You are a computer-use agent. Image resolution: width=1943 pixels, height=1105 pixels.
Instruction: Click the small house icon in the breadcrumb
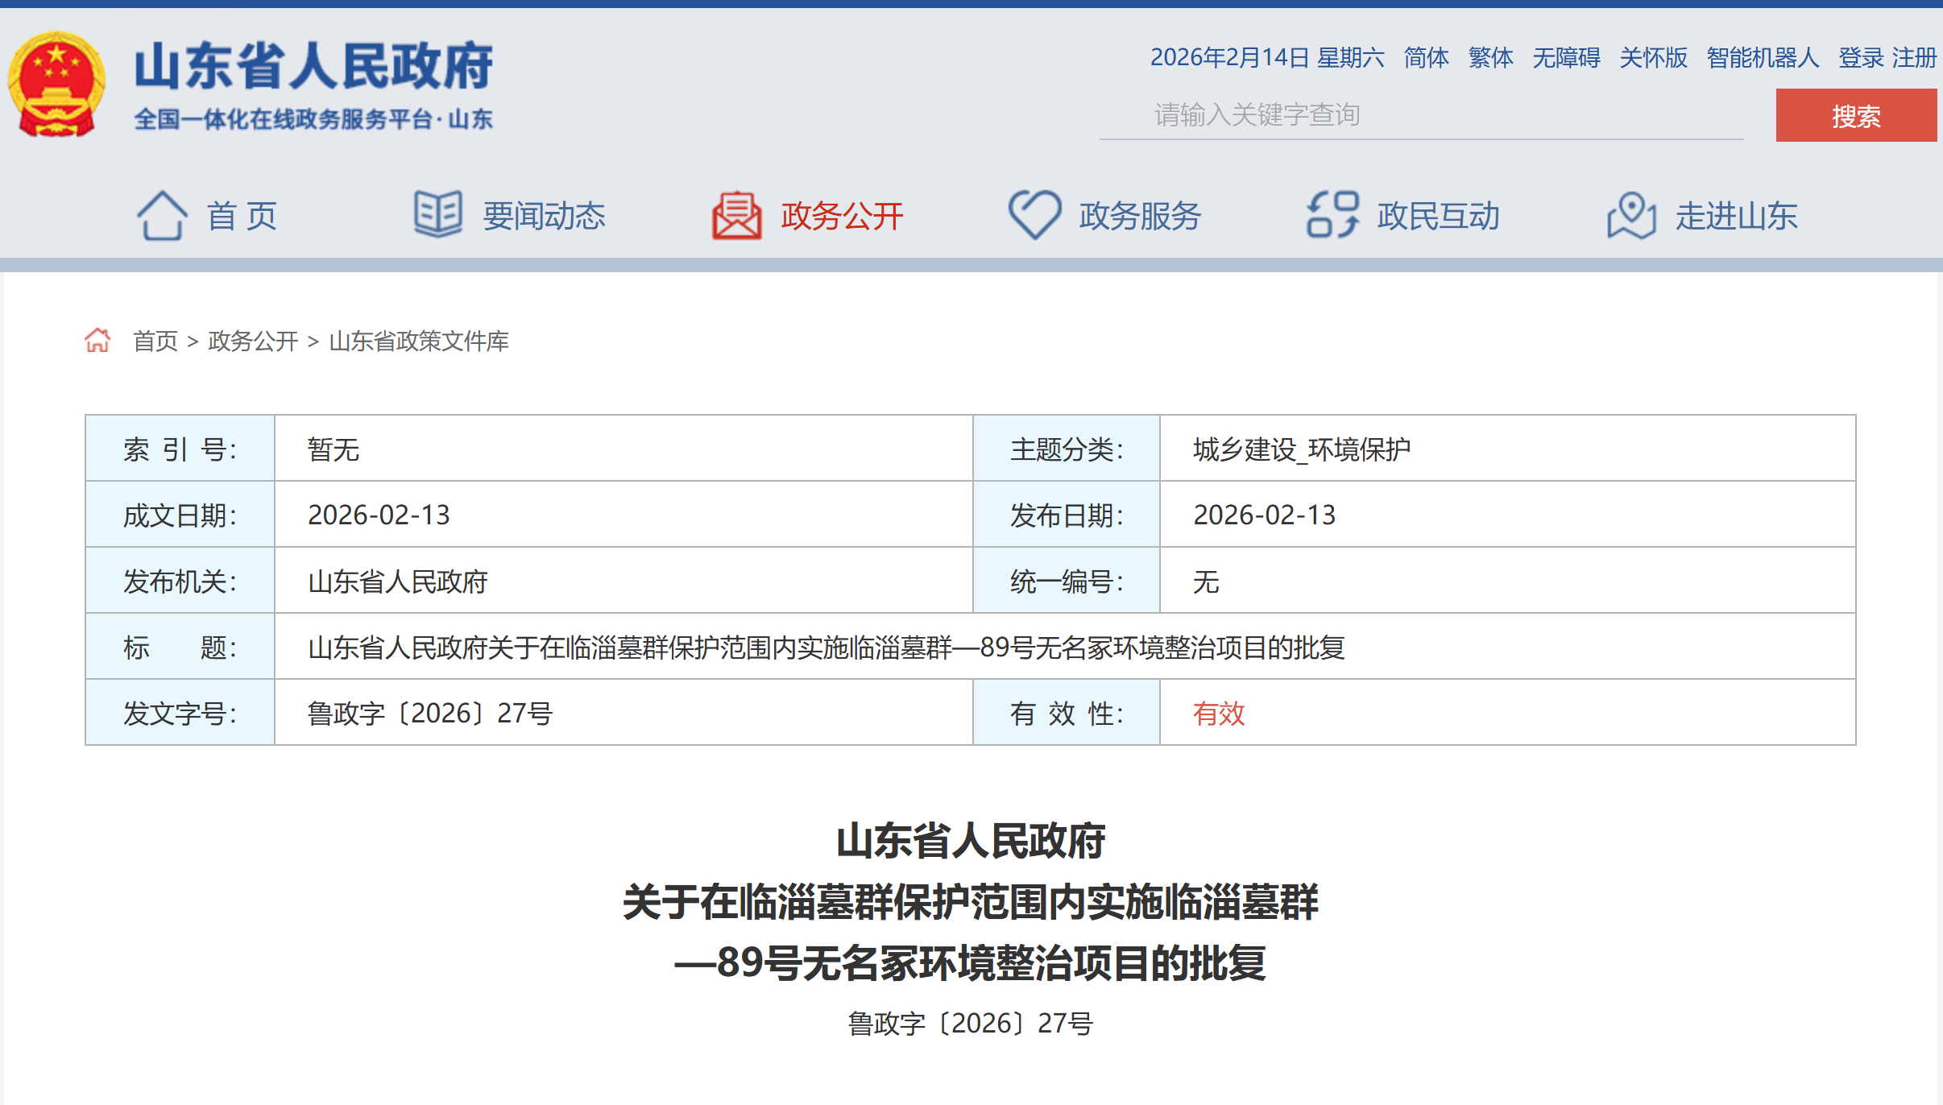(x=98, y=341)
